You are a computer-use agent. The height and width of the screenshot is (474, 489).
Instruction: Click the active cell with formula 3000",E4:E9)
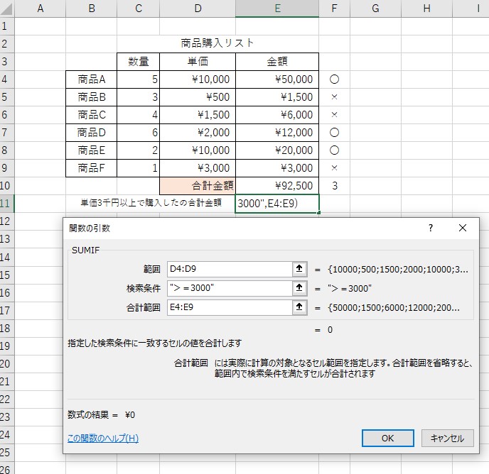point(277,203)
